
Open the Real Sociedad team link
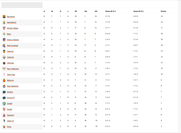click(12, 46)
